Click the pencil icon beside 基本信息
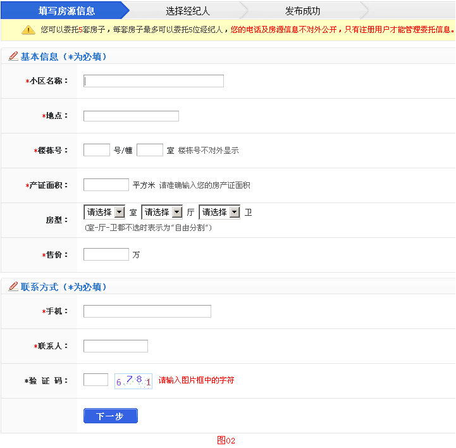Viewport: 456px width, 448px height. 13,56
